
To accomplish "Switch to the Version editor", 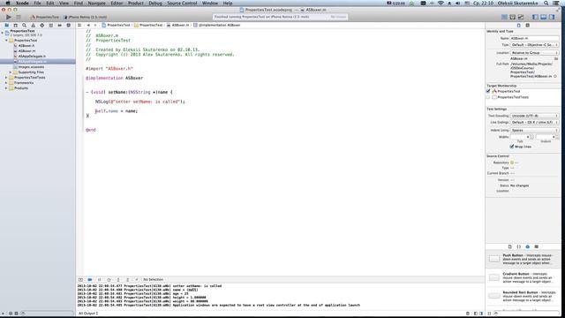I will tap(521, 17).
